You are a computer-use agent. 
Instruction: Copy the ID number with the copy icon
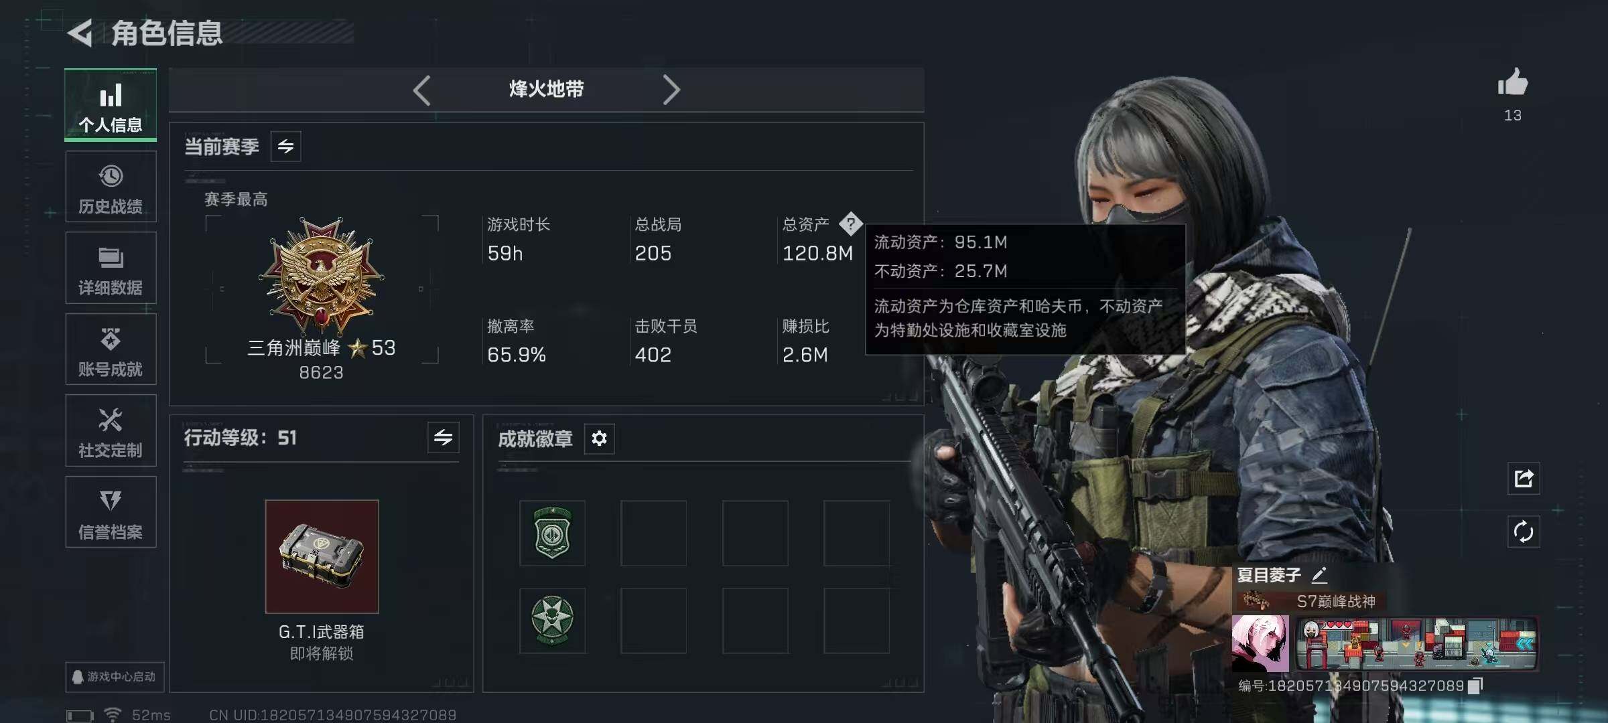click(1475, 686)
